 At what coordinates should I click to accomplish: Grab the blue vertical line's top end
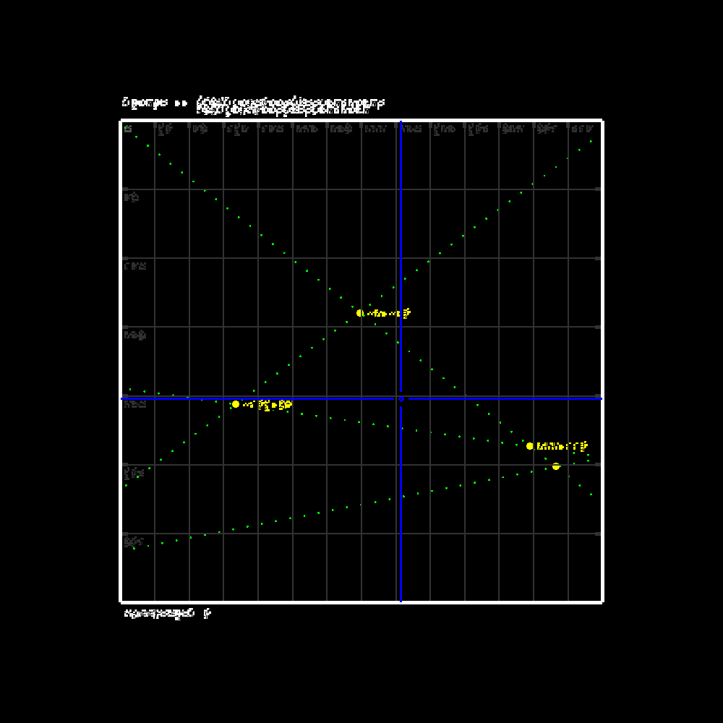click(x=401, y=123)
